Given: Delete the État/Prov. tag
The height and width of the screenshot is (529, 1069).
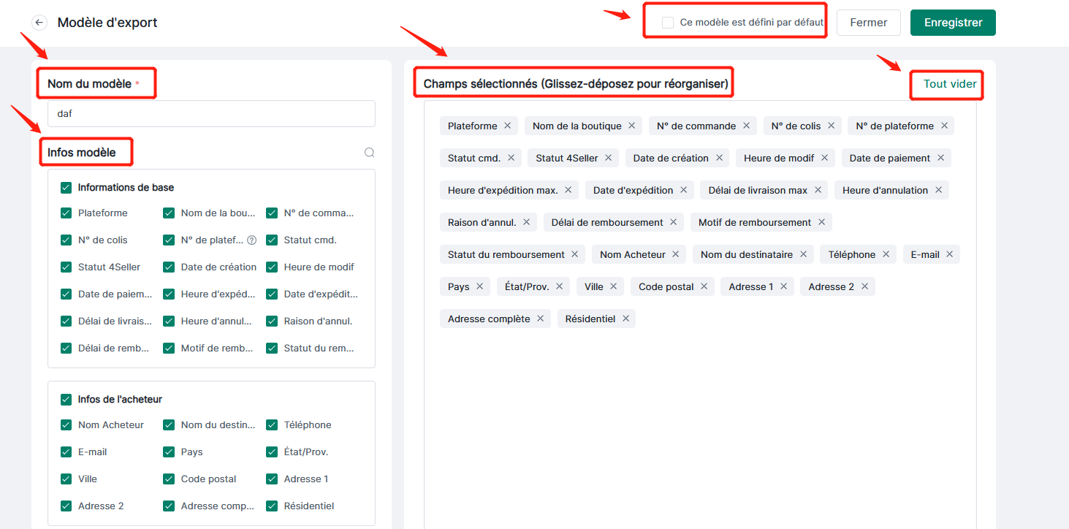Looking at the screenshot, I should pos(559,286).
